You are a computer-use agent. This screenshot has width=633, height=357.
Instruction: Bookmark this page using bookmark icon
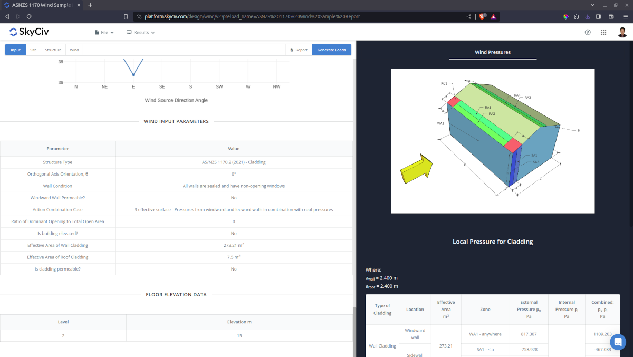point(126,16)
